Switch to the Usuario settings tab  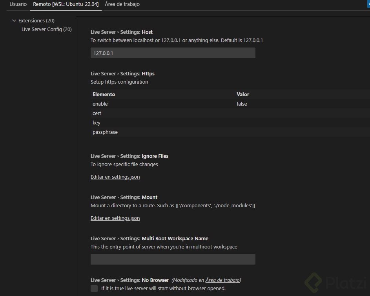coord(18,4)
